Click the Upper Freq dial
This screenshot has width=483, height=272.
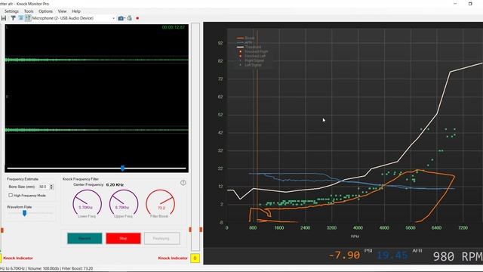[x=123, y=203]
